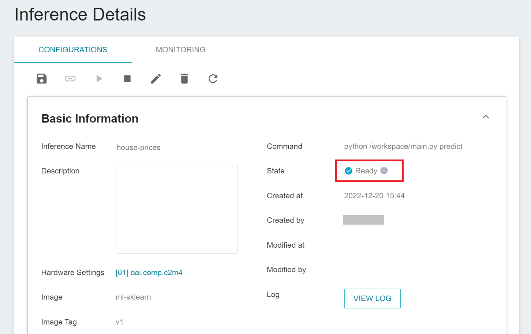Viewport: 531px width, 334px height.
Task: Select the CONFIGURATIONS tab
Action: point(73,50)
